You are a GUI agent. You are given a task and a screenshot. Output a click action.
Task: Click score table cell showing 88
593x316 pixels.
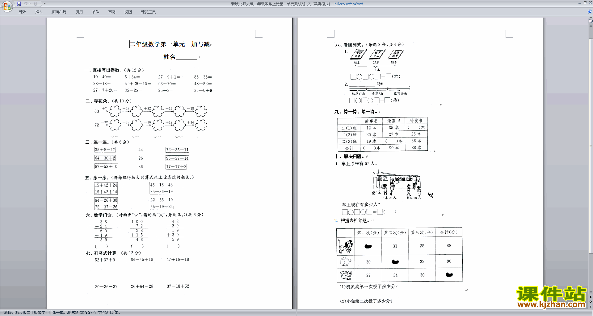click(449, 246)
